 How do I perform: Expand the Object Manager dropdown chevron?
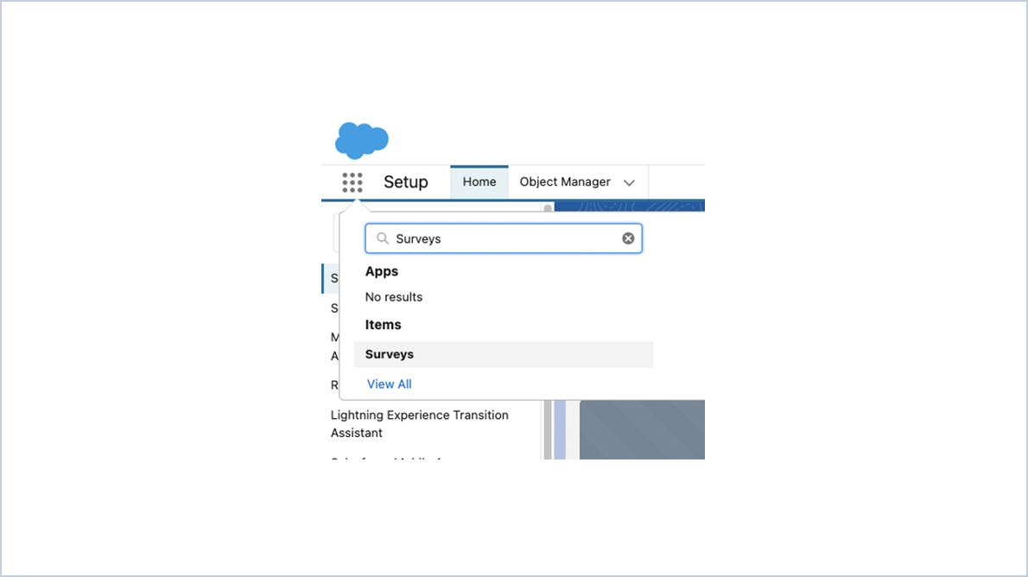click(629, 182)
